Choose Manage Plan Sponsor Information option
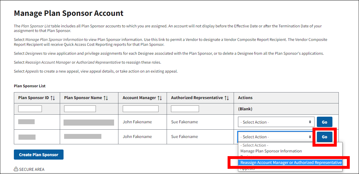 pos(271,151)
